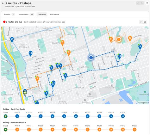
Task: Select blue map pin 6
Action: (57, 65)
